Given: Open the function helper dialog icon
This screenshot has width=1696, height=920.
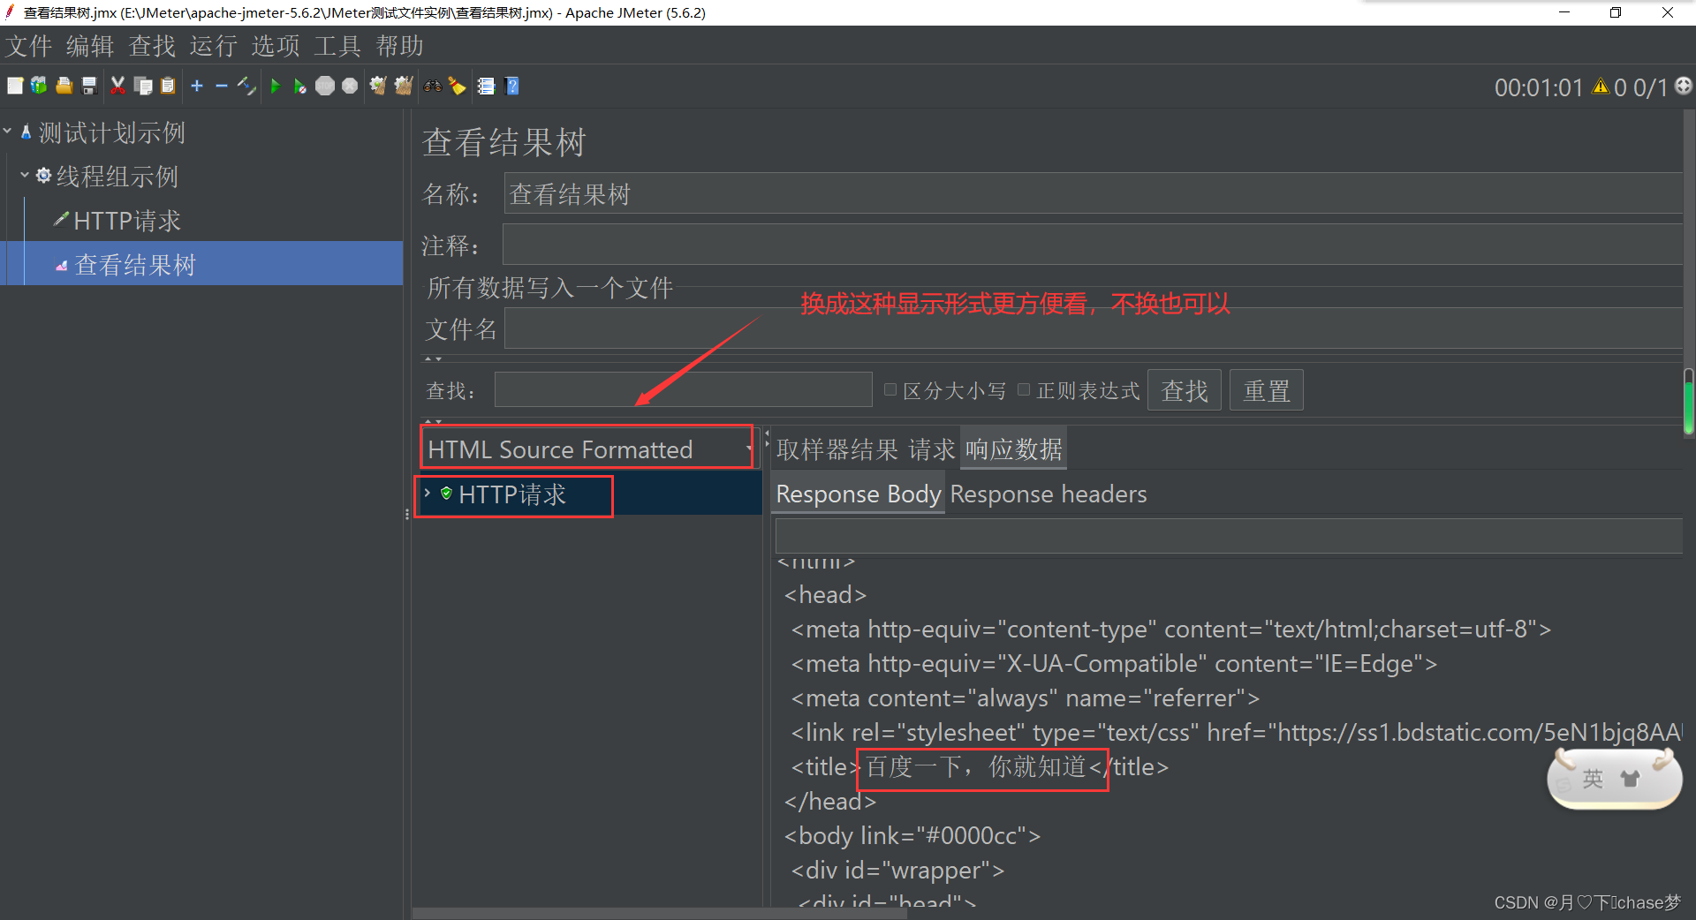Looking at the screenshot, I should click(x=486, y=86).
